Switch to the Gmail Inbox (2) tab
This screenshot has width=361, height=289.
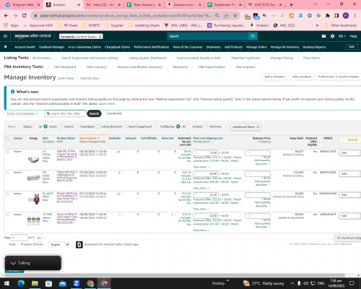click(103, 5)
